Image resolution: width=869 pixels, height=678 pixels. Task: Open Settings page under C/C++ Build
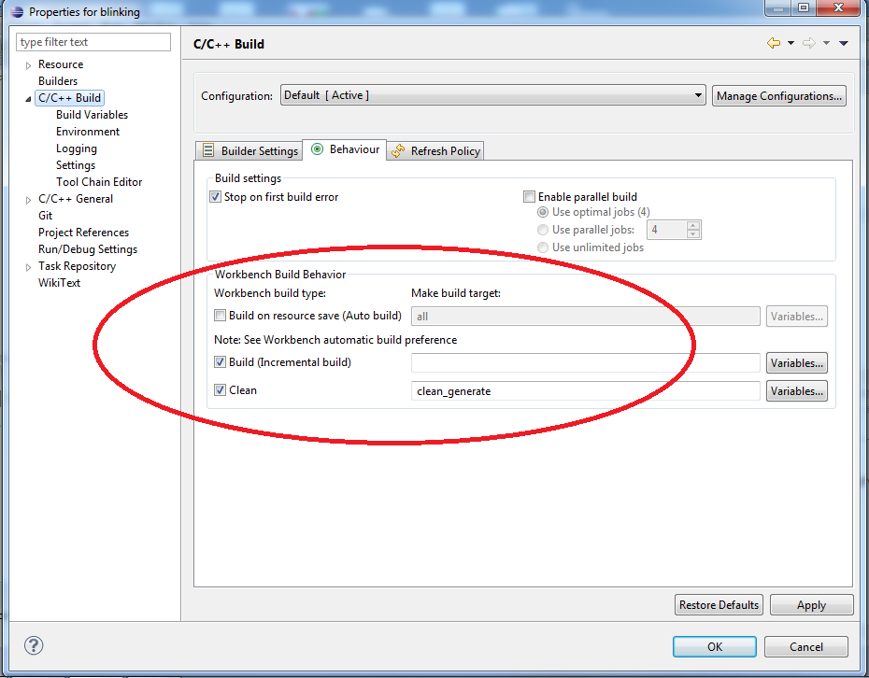[x=76, y=165]
